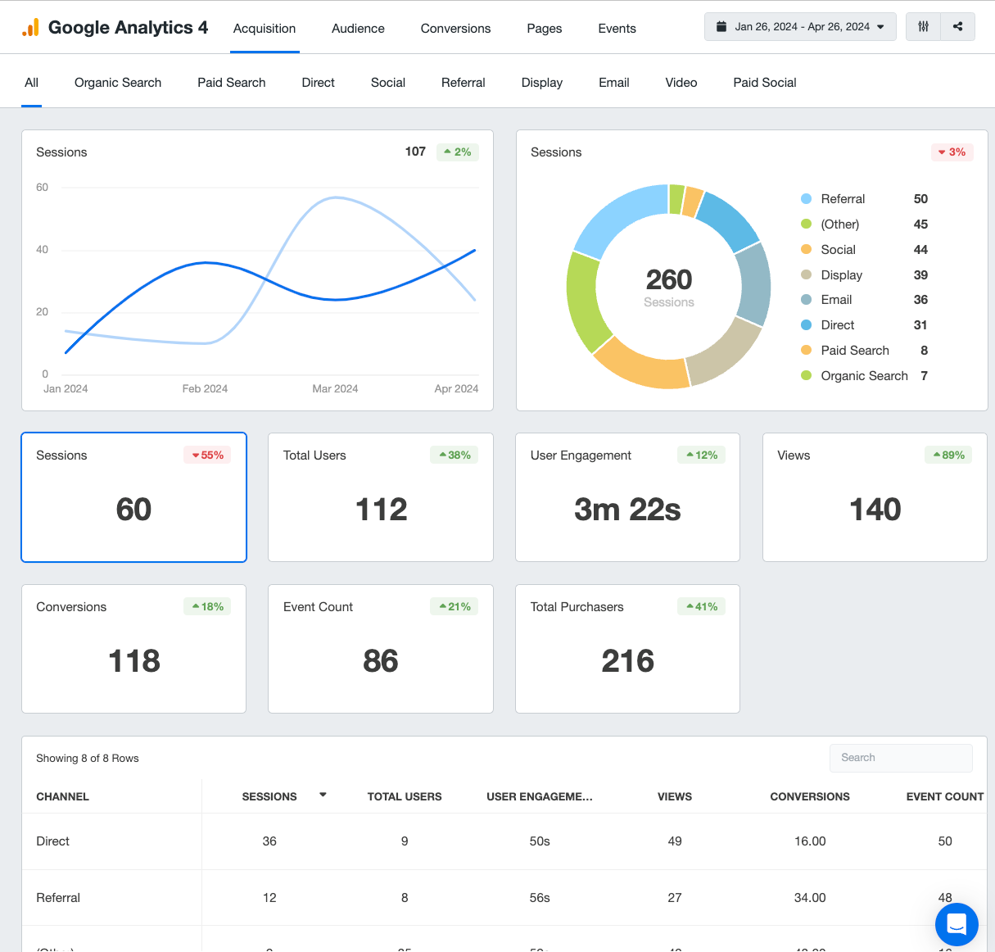Image resolution: width=995 pixels, height=952 pixels.
Task: Open the Conversions navigation item
Action: tap(455, 28)
